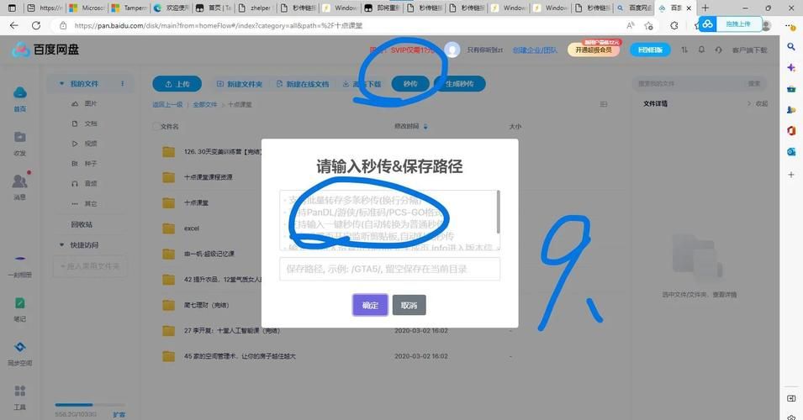The width and height of the screenshot is (803, 420).
Task: Click the 上传 button
Action: pyautogui.click(x=177, y=84)
